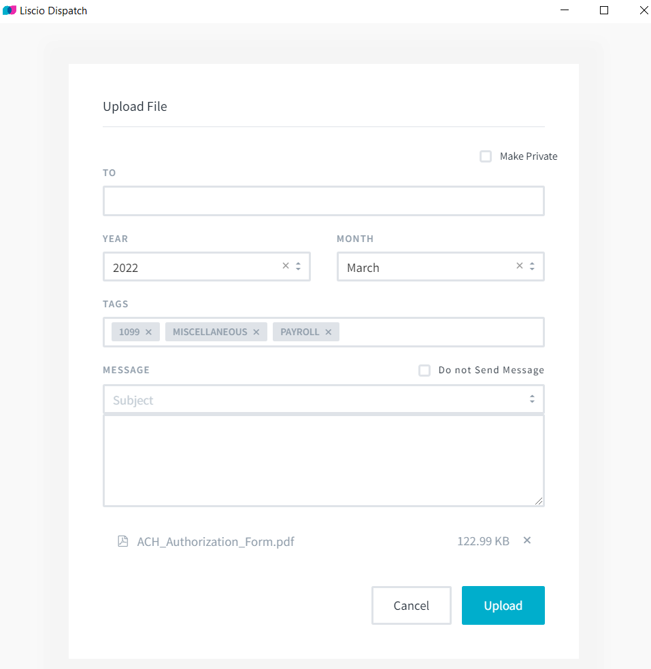Clear the selected year 2022
Screen dimensions: 651x669
286,266
